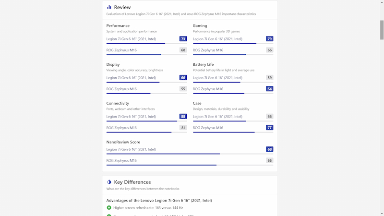This screenshot has height=216, width=384.
Task: Click Higher screen refresh rate advantage text
Action: [x=148, y=208]
